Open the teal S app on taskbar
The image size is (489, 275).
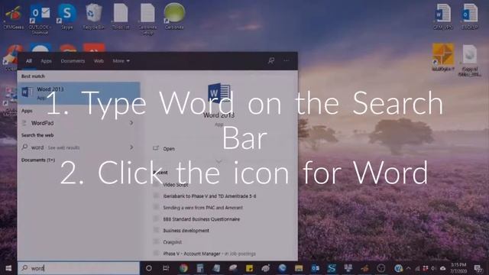pyautogui.click(x=332, y=268)
